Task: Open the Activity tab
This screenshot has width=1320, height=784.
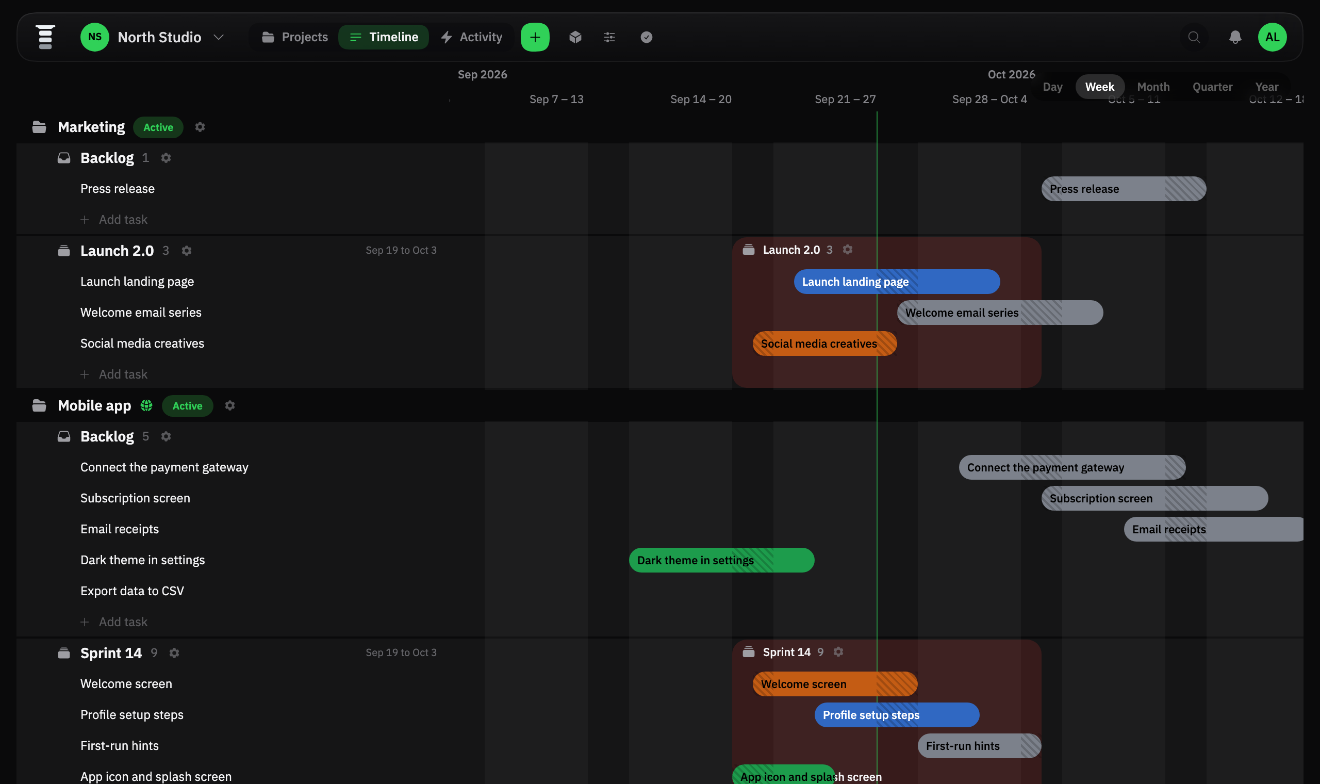Action: (x=471, y=37)
